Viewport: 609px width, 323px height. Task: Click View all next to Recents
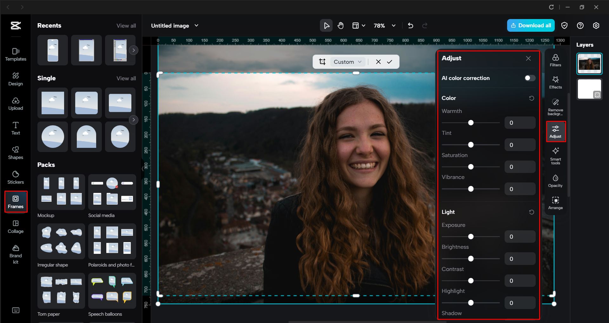tap(126, 25)
